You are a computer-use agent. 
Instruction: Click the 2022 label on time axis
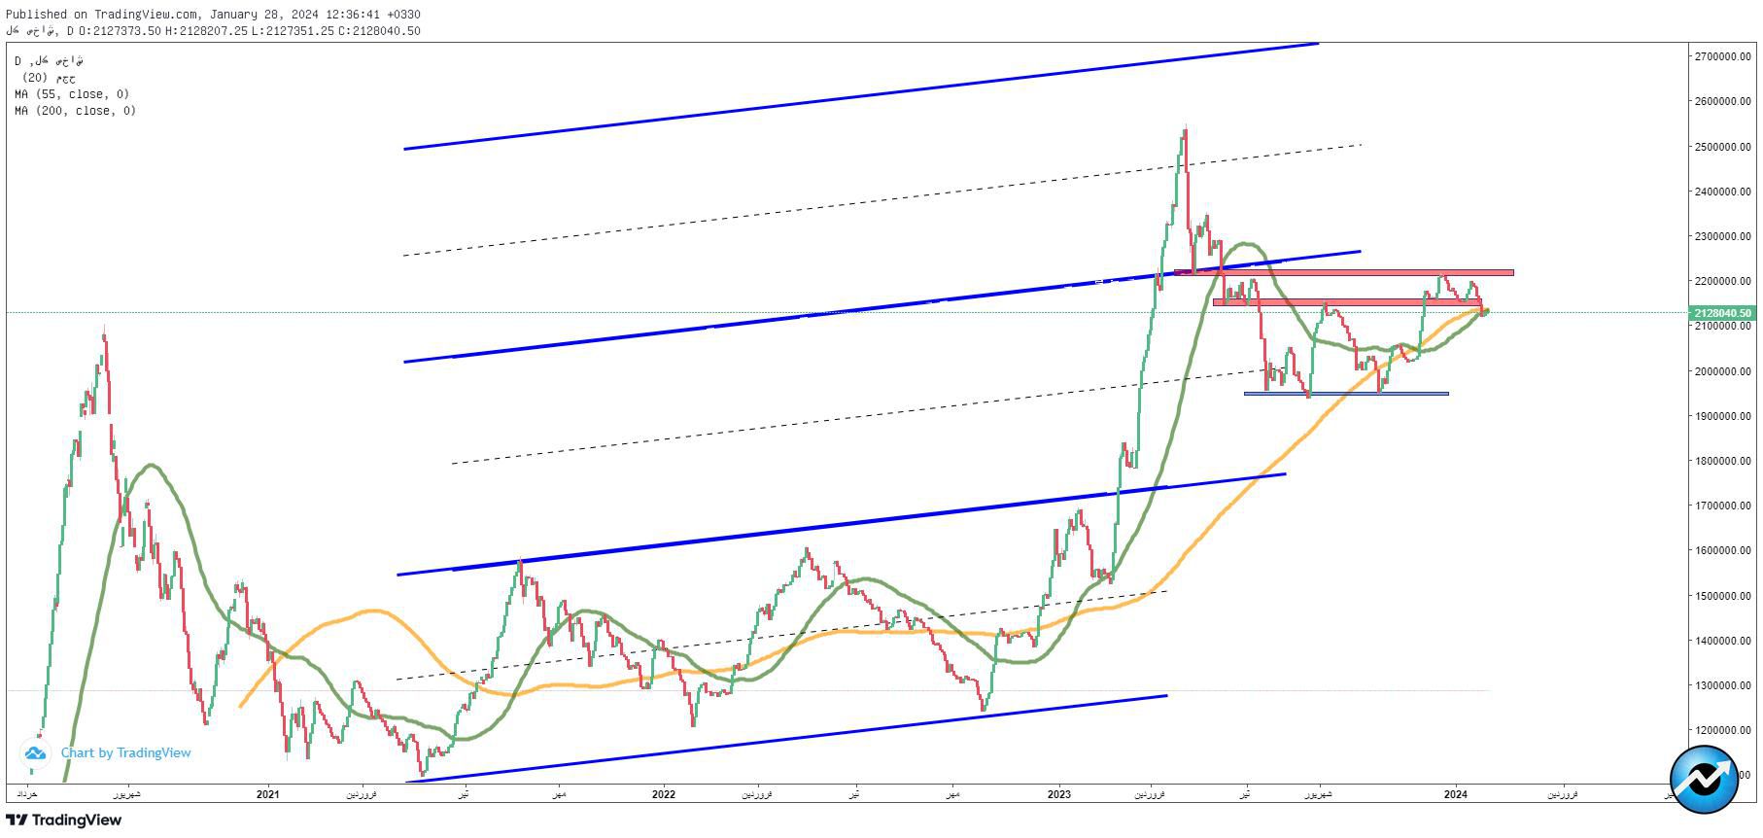(664, 794)
